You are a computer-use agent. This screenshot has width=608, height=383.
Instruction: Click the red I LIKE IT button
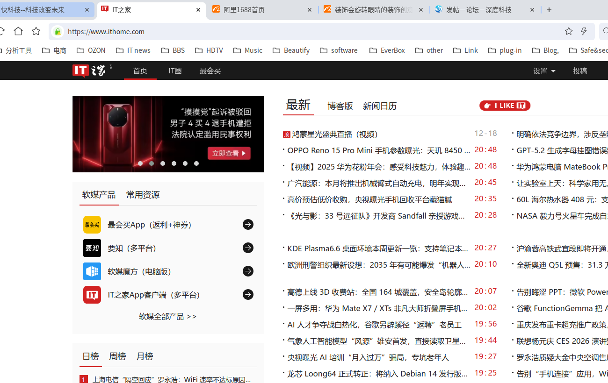pos(505,106)
